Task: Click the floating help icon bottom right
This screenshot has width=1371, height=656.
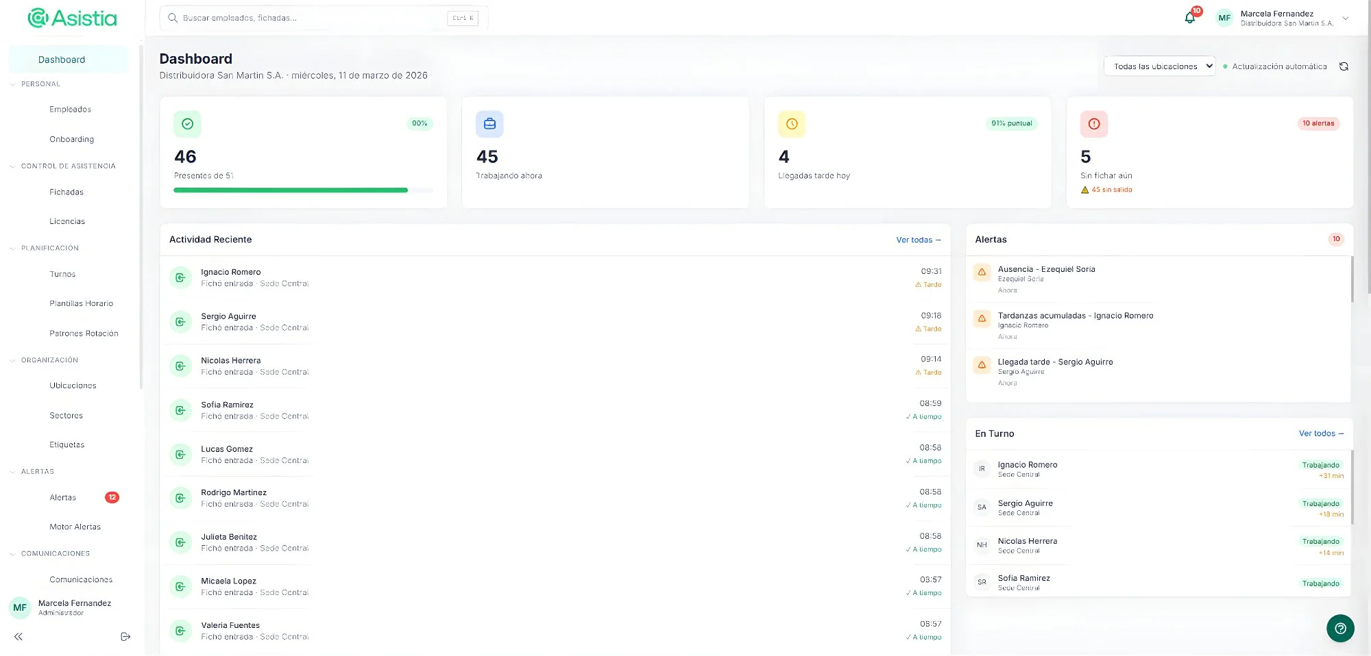Action: click(x=1340, y=628)
